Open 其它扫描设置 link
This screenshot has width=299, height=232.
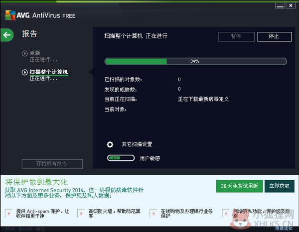click(137, 144)
